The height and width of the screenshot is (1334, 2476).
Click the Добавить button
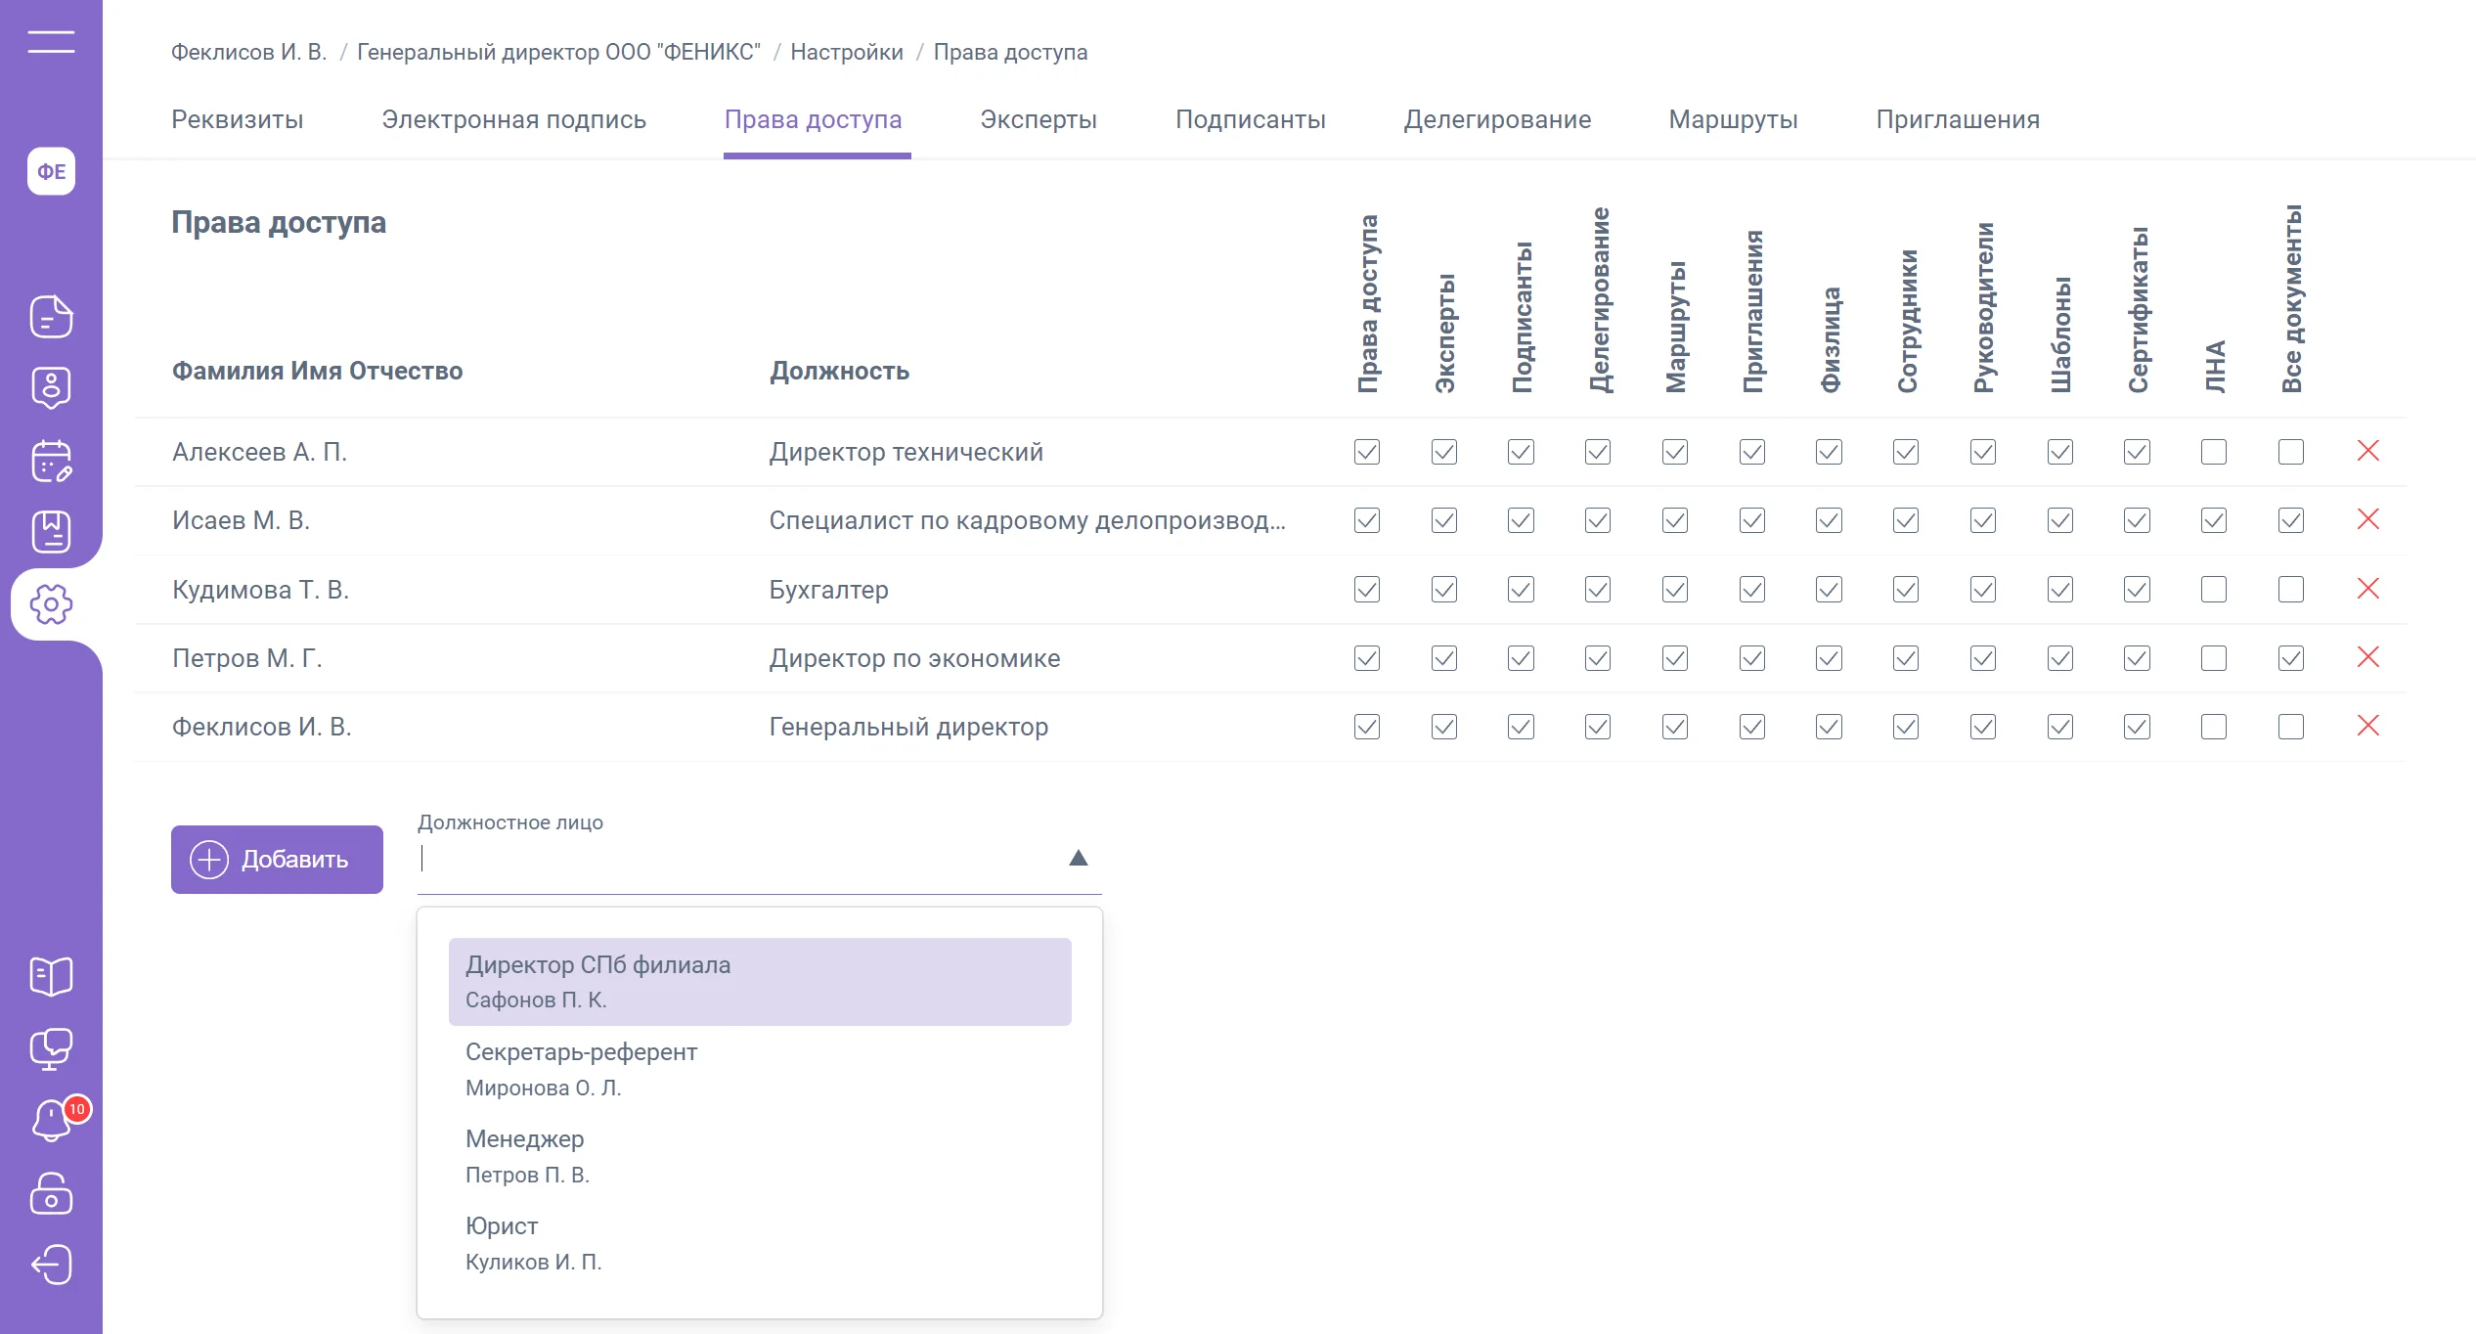coord(277,859)
